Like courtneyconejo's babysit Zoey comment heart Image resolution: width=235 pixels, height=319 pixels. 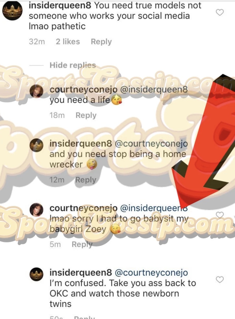pos(220,215)
